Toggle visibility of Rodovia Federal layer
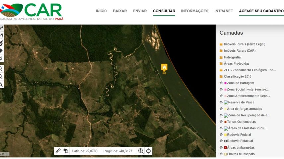The image size is (284, 159). (221, 135)
